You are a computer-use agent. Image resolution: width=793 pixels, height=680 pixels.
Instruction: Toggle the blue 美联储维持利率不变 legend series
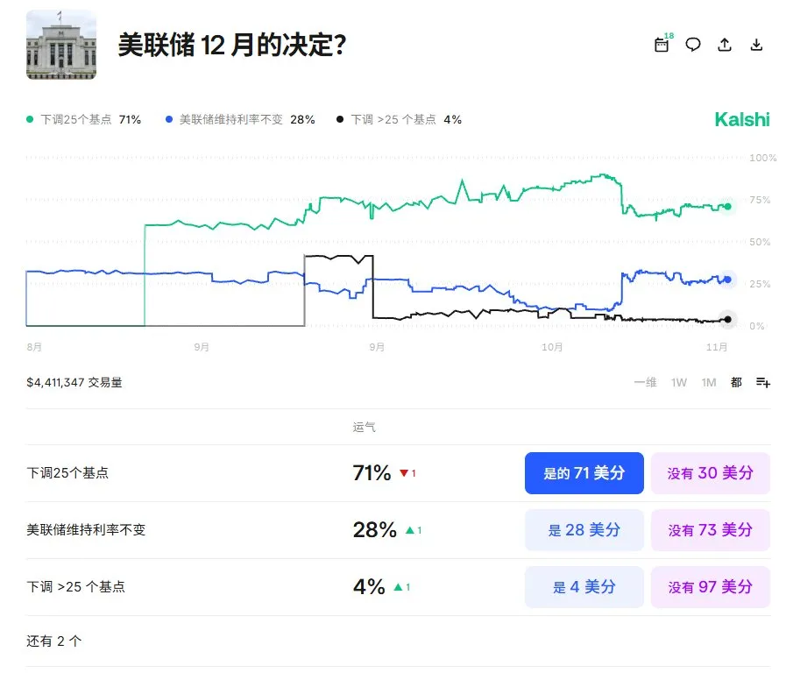pos(240,119)
